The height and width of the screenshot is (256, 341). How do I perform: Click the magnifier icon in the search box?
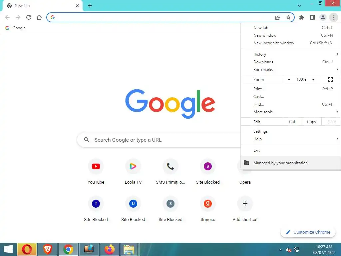click(x=86, y=140)
